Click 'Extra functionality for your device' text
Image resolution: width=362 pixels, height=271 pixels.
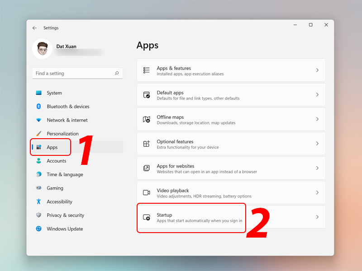pos(188,147)
